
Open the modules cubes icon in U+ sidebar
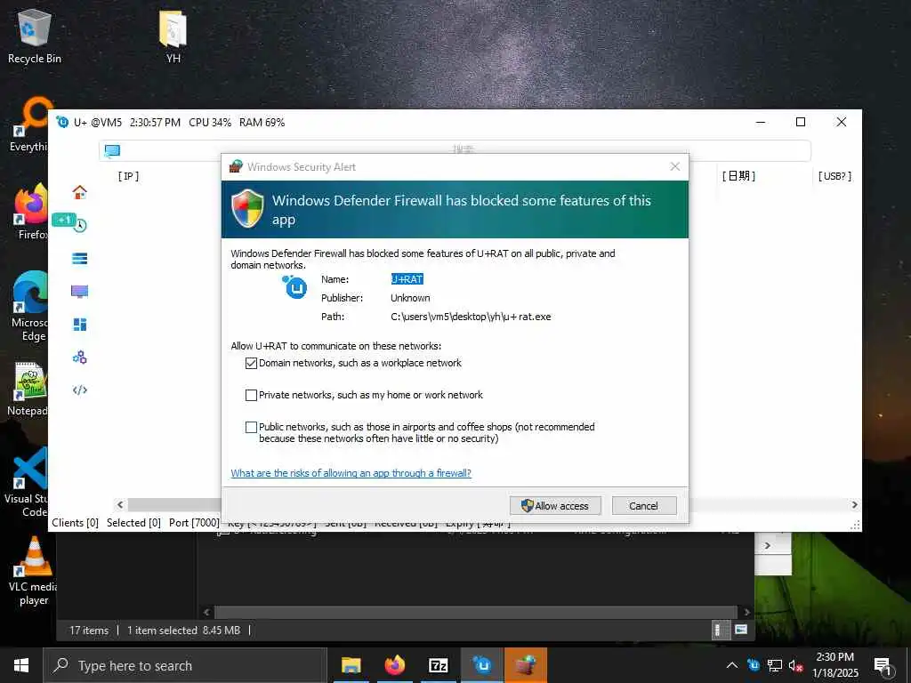[79, 358]
